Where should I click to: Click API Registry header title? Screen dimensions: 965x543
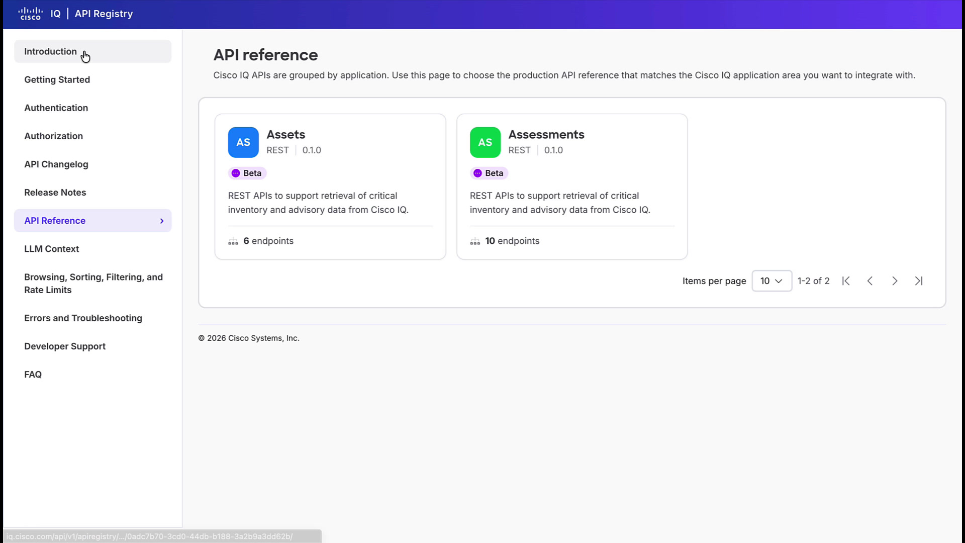pos(104,14)
